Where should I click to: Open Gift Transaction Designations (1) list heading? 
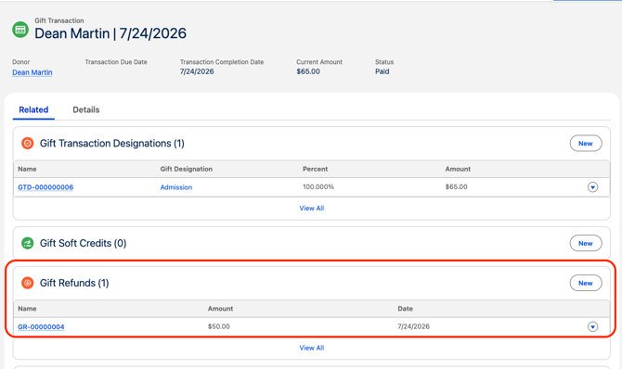click(111, 143)
